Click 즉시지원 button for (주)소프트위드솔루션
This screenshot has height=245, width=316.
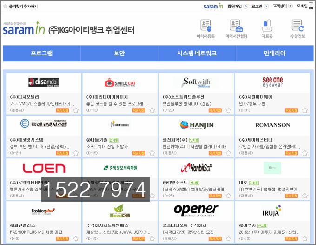215,110
